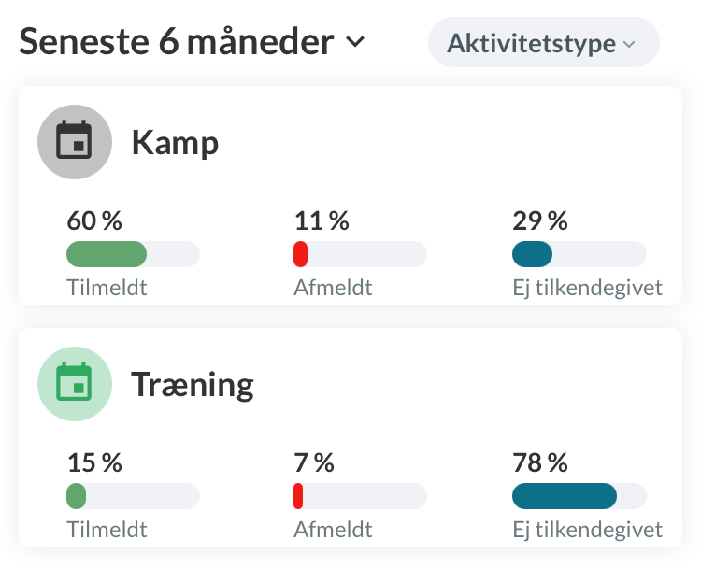Click the green Træning calendar icon
Viewport: 701px width, 568px height.
point(74,384)
